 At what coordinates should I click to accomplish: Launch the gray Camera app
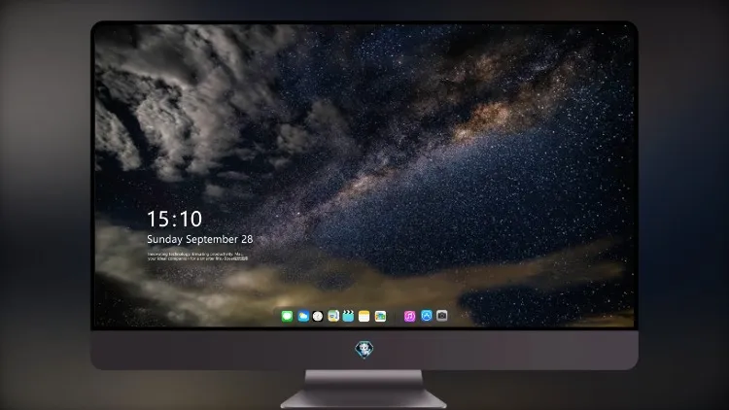pyautogui.click(x=442, y=316)
